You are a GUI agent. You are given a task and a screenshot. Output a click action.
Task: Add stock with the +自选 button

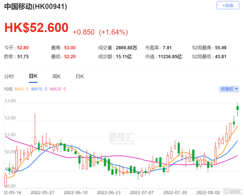[x=228, y=5]
